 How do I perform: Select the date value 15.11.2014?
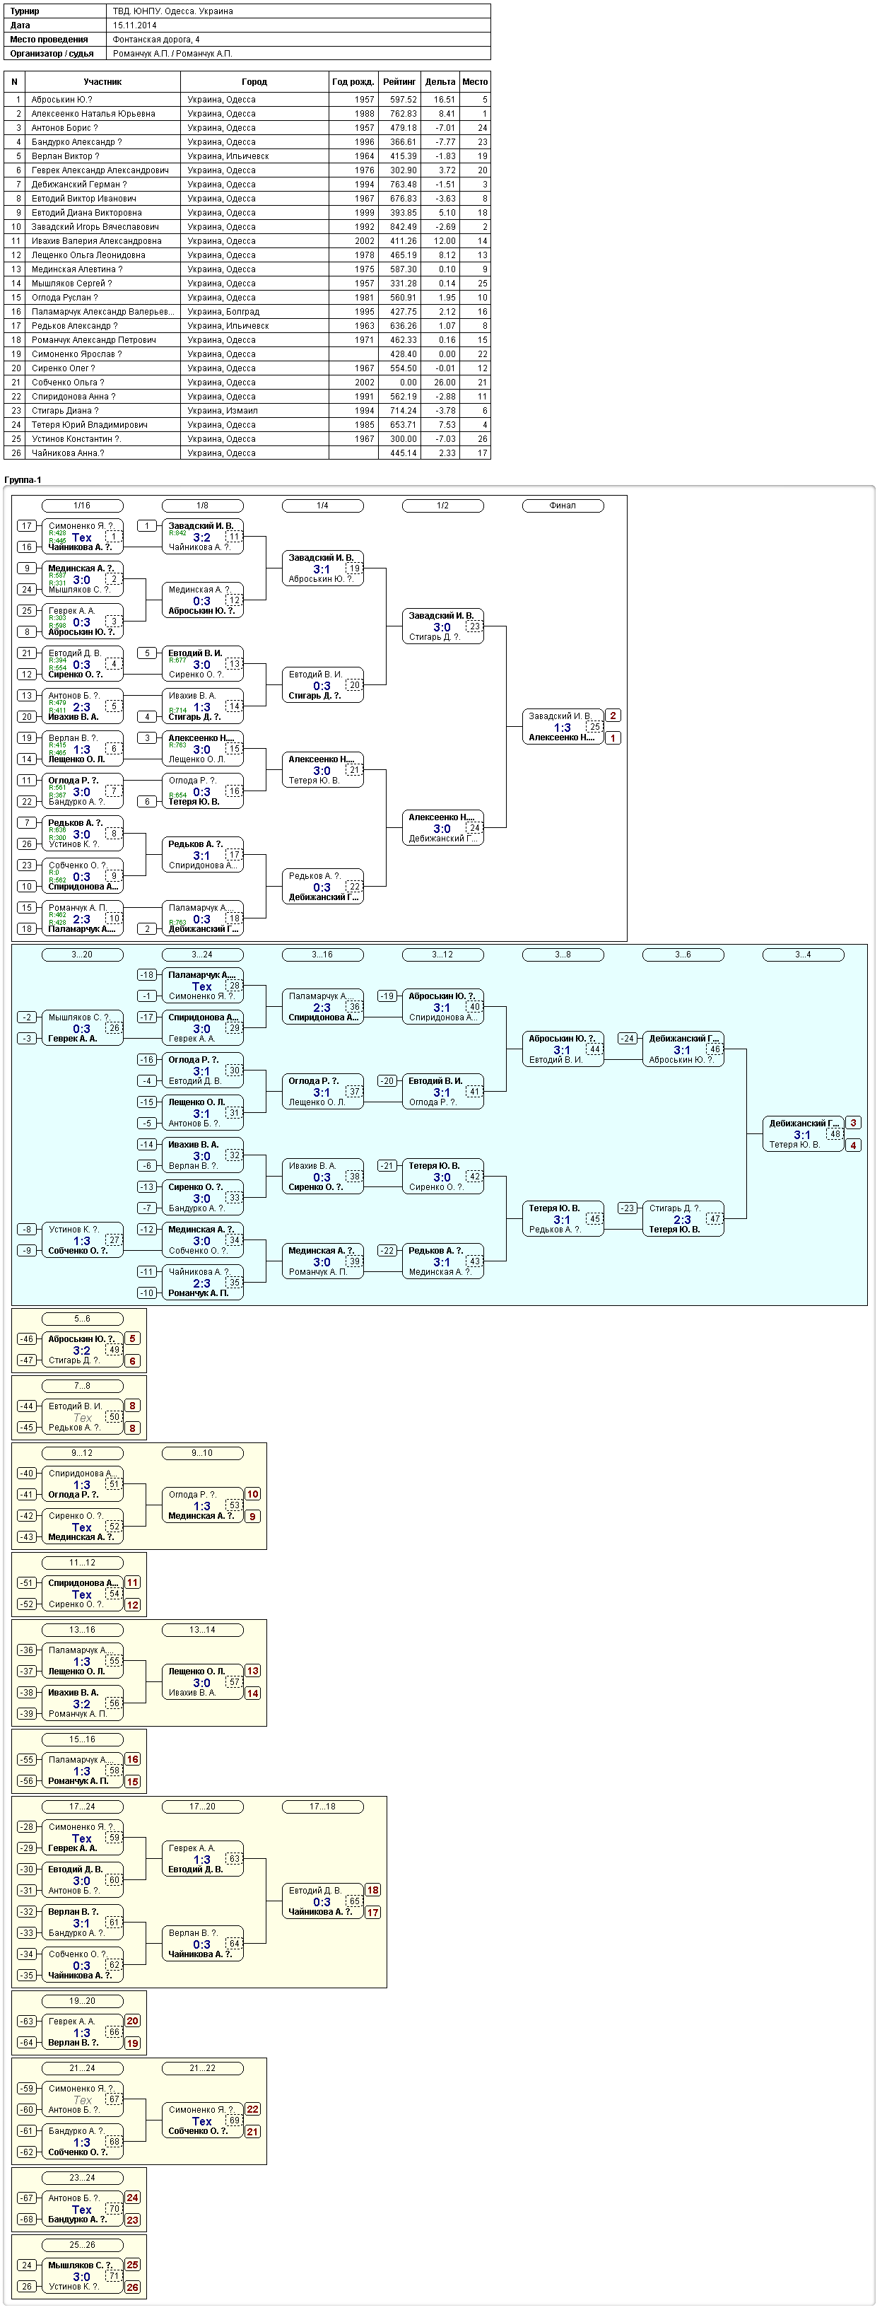[134, 25]
